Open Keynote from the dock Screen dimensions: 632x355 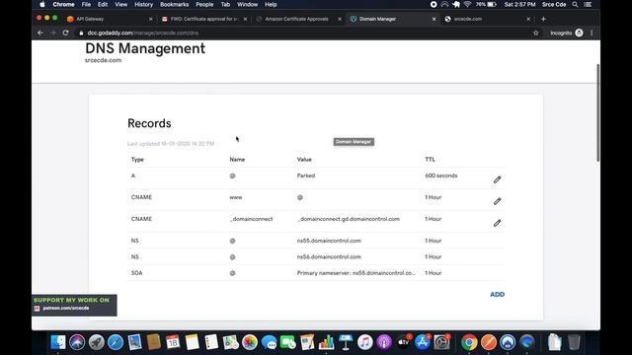[x=346, y=342]
